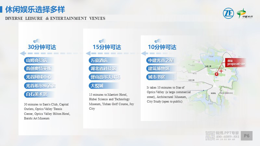Click the QR code at bottom right
Viewport: 260px width, 146px height.
tap(210, 136)
